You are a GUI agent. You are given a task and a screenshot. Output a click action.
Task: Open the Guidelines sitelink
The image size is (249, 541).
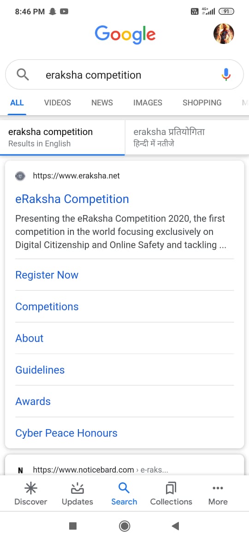click(x=40, y=370)
